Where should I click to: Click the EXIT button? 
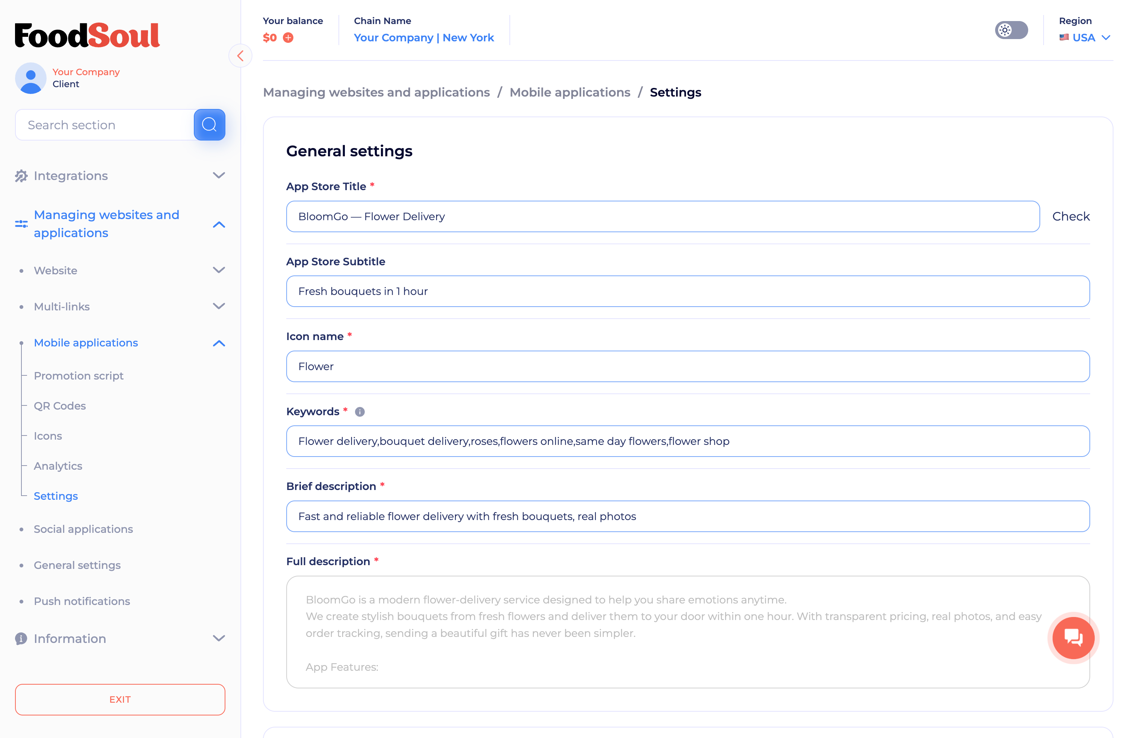[120, 699]
